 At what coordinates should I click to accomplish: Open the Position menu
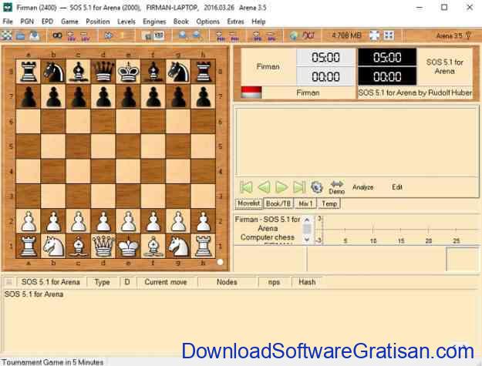(98, 22)
